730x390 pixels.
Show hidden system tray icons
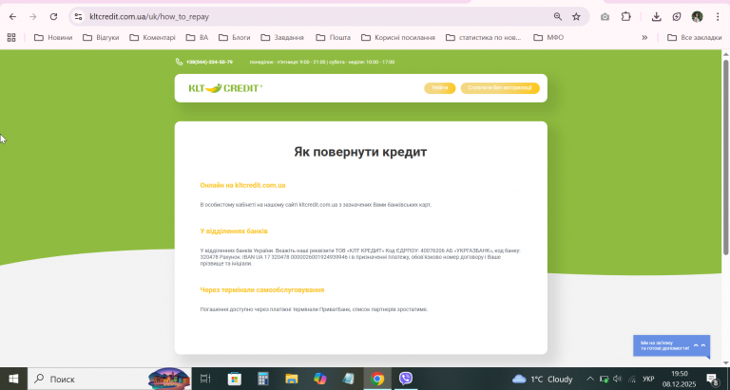(590, 379)
